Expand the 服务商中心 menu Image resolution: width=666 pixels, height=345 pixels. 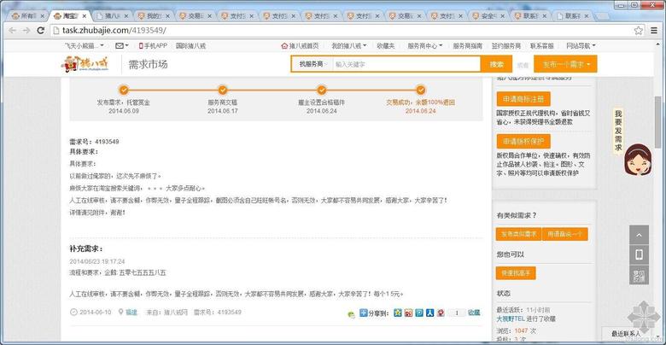coord(425,45)
